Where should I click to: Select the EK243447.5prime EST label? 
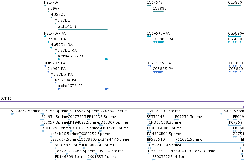113,140
